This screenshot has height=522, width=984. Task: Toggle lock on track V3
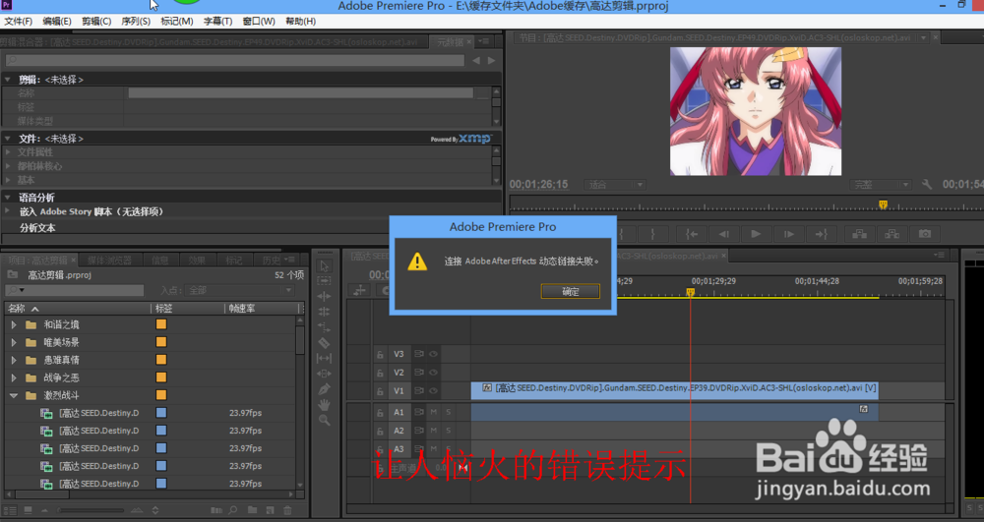coord(380,354)
